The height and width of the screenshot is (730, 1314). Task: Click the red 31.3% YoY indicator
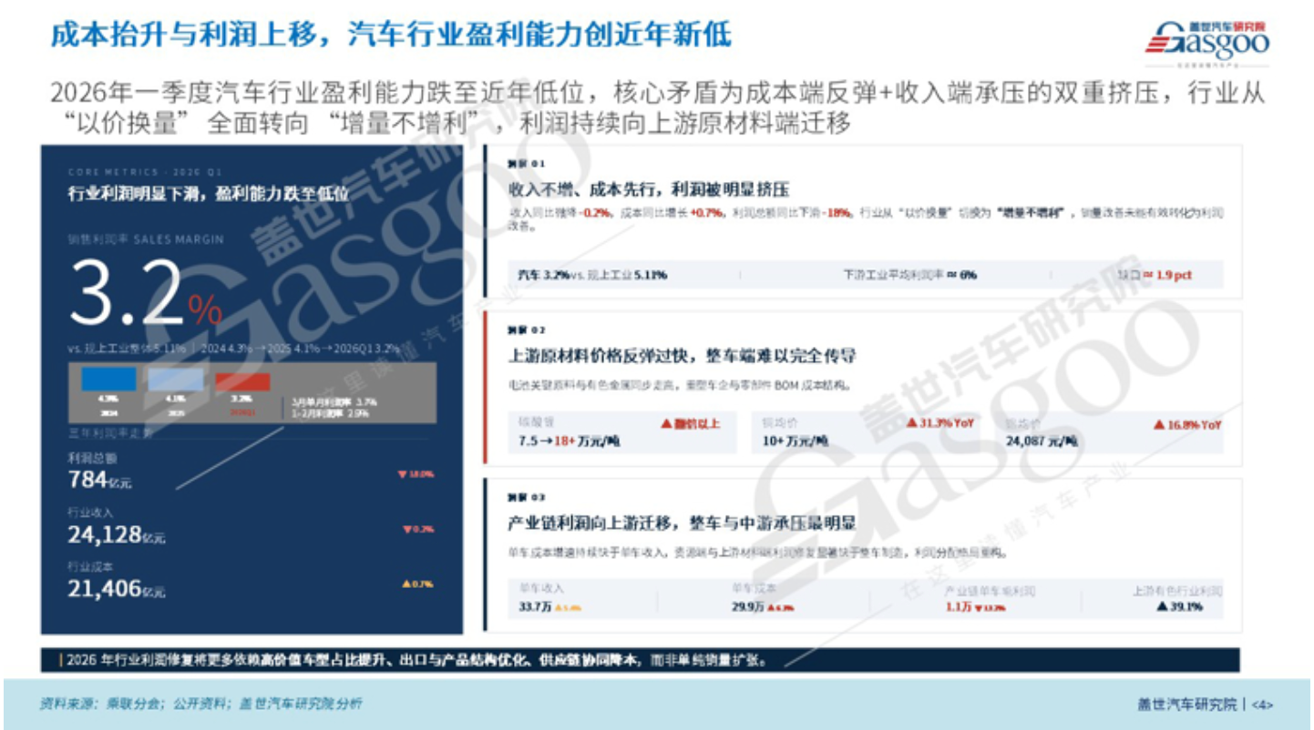click(x=942, y=423)
